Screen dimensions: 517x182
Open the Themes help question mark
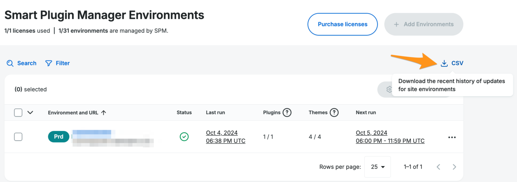point(334,113)
